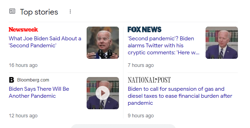250x128 pixels.
Task: Click the '7 hours ago' timestamp
Action: (x=141, y=65)
